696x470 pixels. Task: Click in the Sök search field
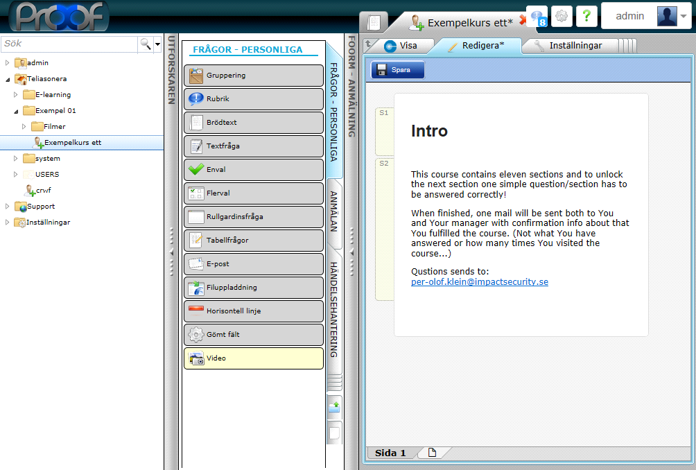(69, 44)
